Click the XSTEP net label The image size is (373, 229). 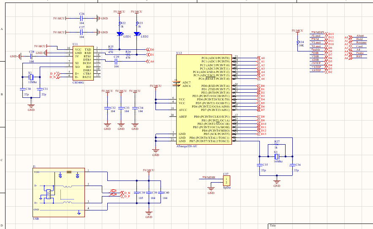[316, 70]
